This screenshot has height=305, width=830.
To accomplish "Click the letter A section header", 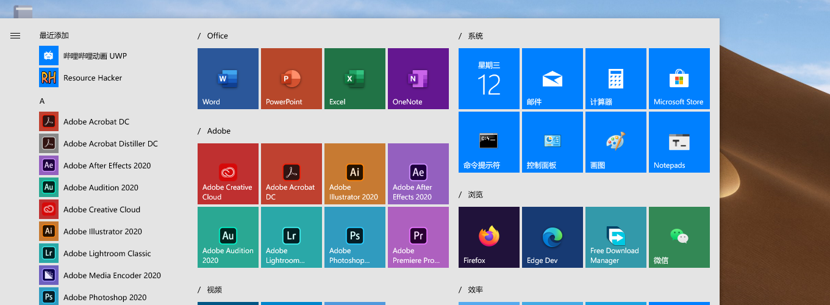I will (x=42, y=101).
